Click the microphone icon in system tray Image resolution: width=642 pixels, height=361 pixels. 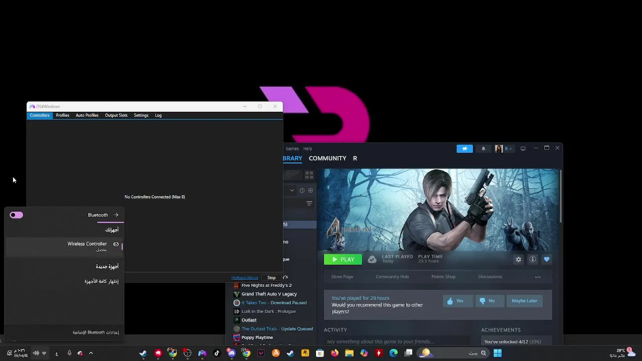click(69, 353)
